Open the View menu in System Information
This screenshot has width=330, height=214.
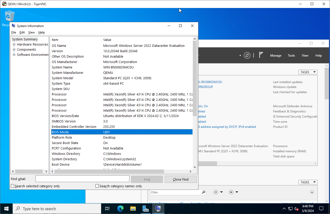point(31,32)
